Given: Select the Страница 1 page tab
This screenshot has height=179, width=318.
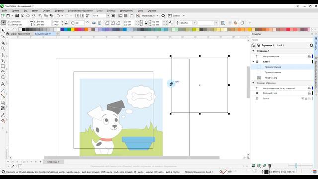Looking at the screenshot, I should 53,162.
